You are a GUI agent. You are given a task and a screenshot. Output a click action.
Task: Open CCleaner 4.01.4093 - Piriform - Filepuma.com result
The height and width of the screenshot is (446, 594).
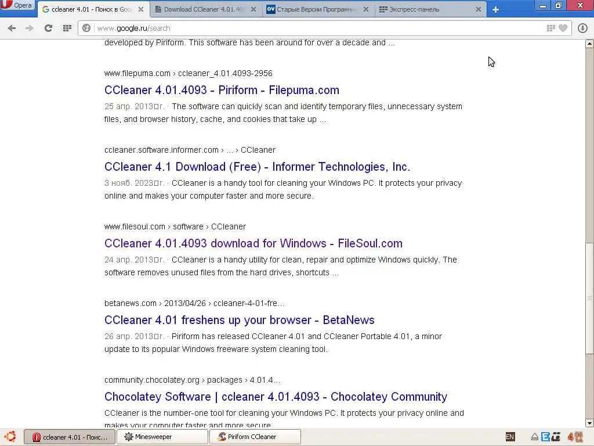tap(222, 90)
